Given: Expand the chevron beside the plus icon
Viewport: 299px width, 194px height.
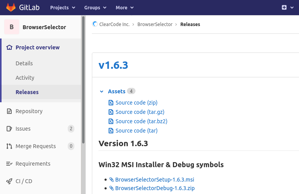Looking at the screenshot, I should pyautogui.click(x=292, y=8).
